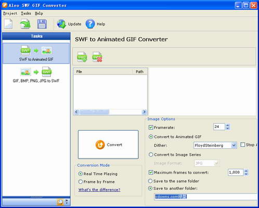
Task: Click the Tasks panel header
Action: coord(36,36)
